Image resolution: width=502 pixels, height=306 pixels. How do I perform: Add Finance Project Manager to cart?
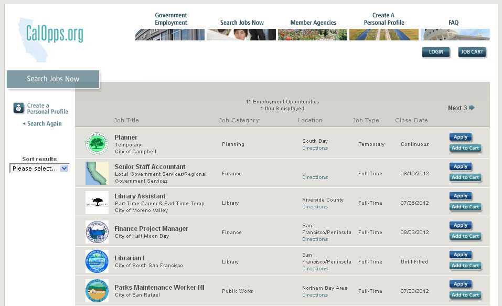click(x=465, y=237)
